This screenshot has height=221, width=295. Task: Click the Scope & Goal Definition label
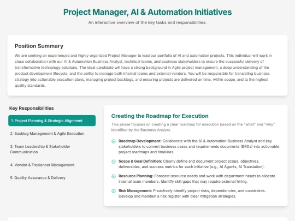point(140,161)
